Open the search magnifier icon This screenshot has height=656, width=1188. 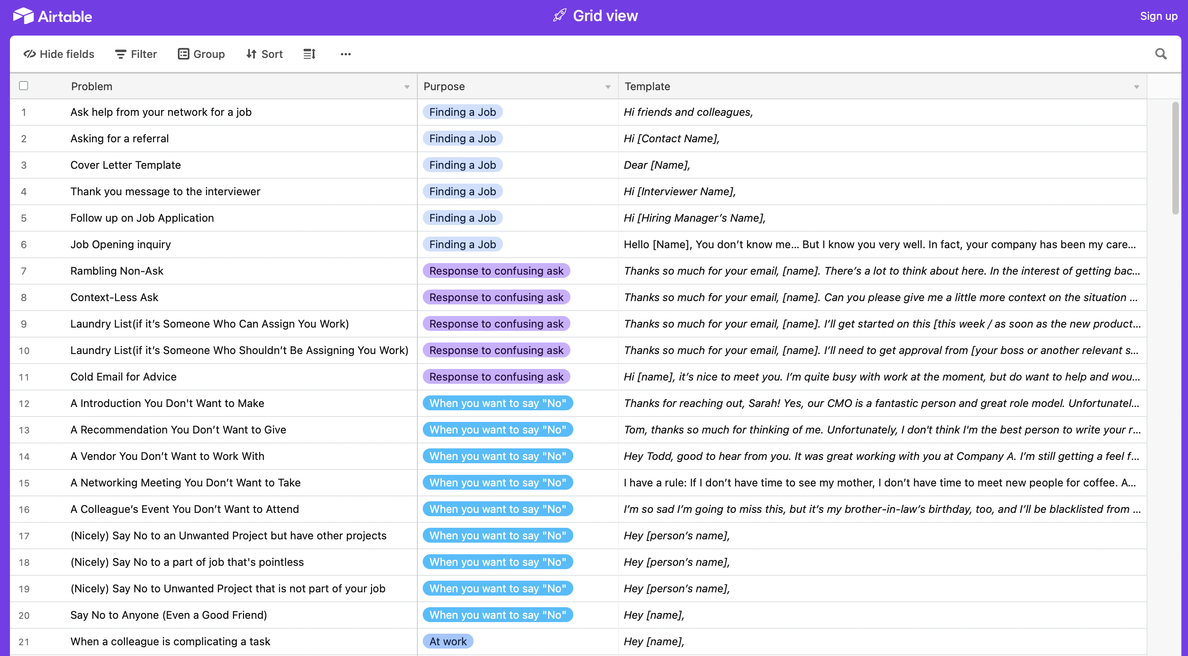1161,54
